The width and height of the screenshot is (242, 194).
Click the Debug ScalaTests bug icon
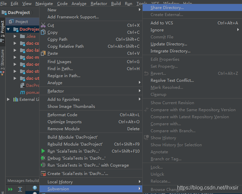pyautogui.click(x=43, y=158)
